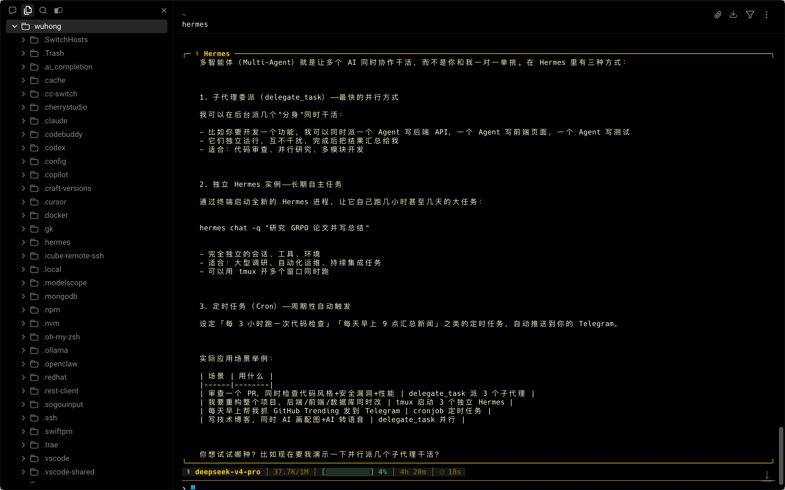Click the context usage progress bar
The image size is (785, 490).
tap(348, 472)
